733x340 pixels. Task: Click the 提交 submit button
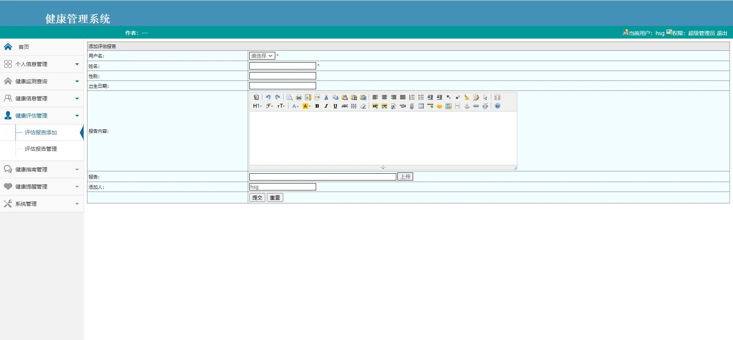pyautogui.click(x=257, y=198)
